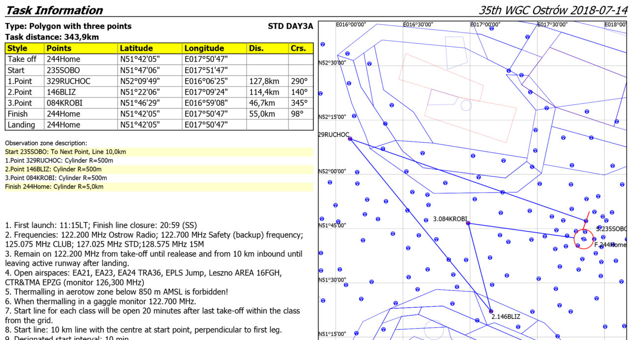637x340 pixels.
Task: Click the STD DAY3A class label
Action: (x=290, y=26)
